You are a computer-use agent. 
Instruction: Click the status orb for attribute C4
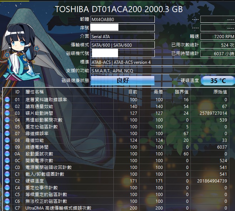point(7,187)
